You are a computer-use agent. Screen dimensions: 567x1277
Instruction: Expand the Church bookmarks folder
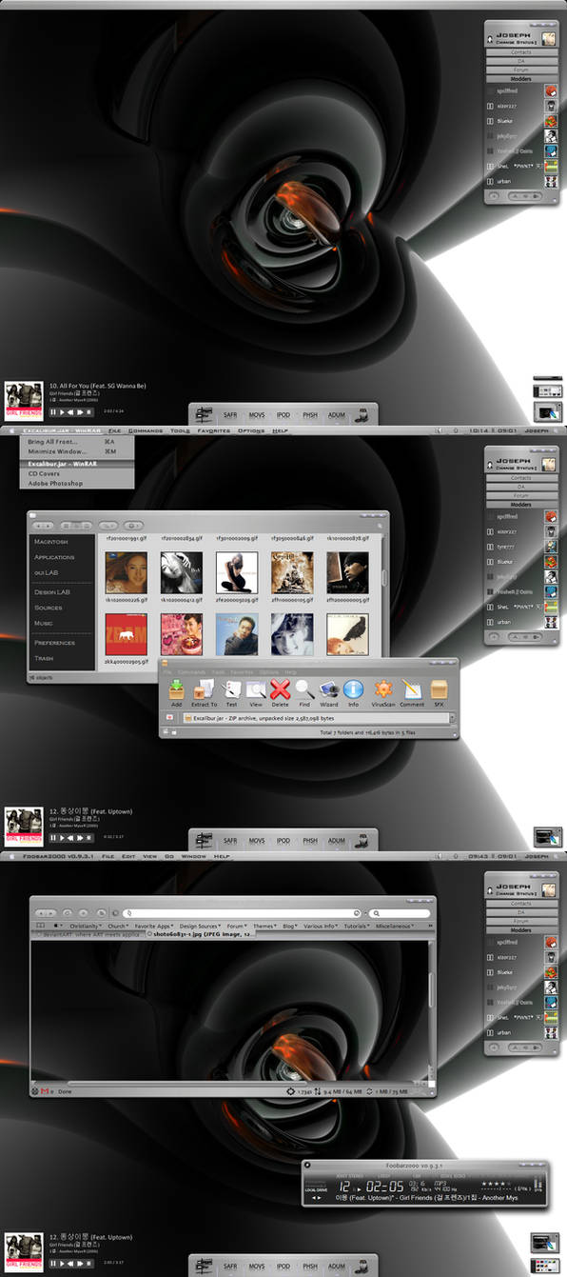(x=118, y=926)
